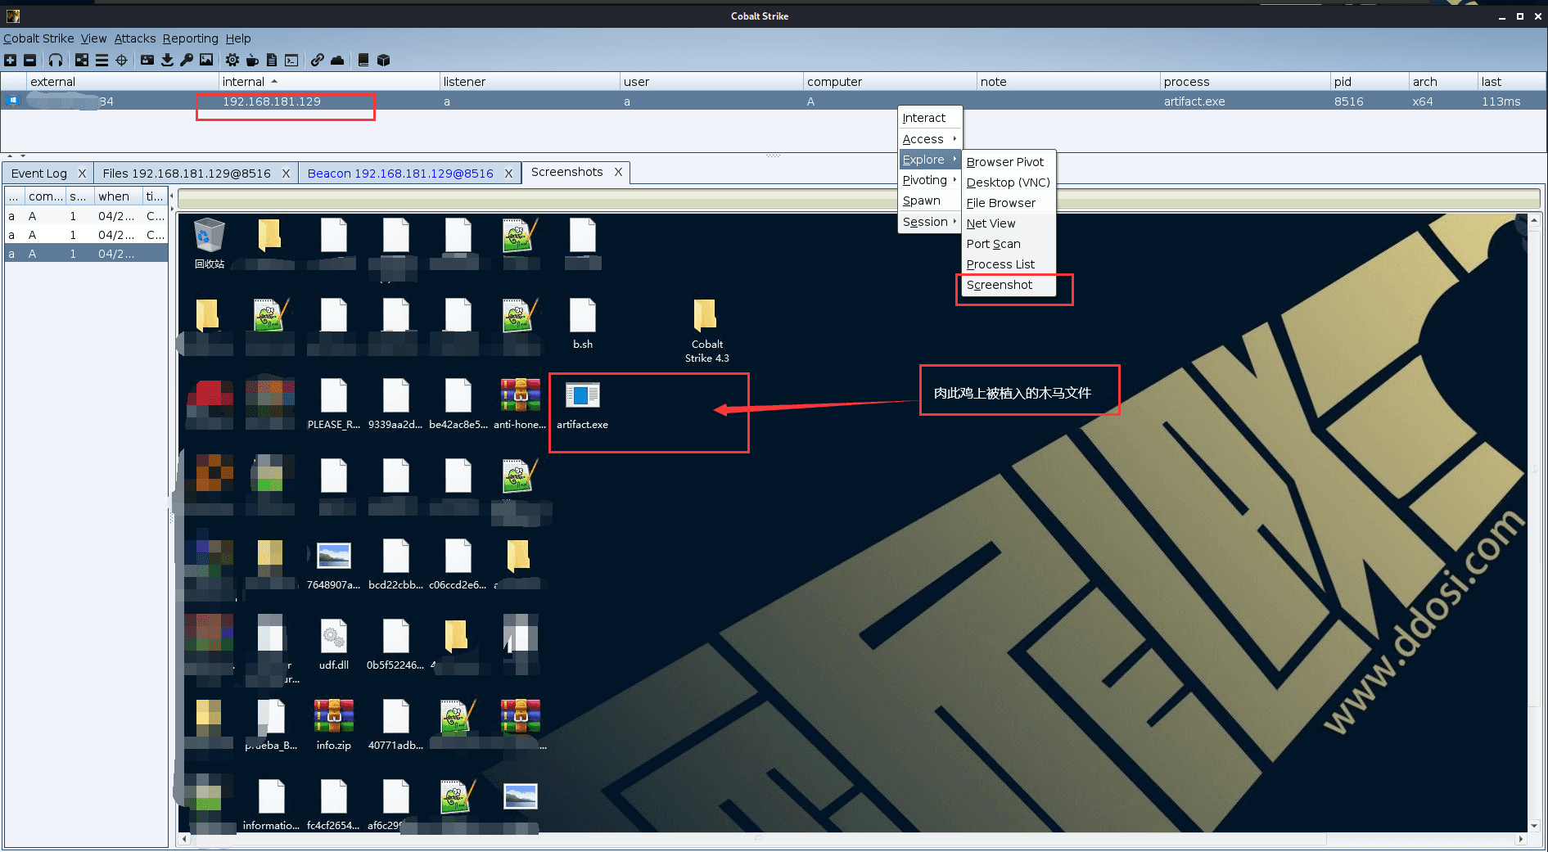Open Configure Listeners headphones icon
The width and height of the screenshot is (1548, 852).
point(56,60)
